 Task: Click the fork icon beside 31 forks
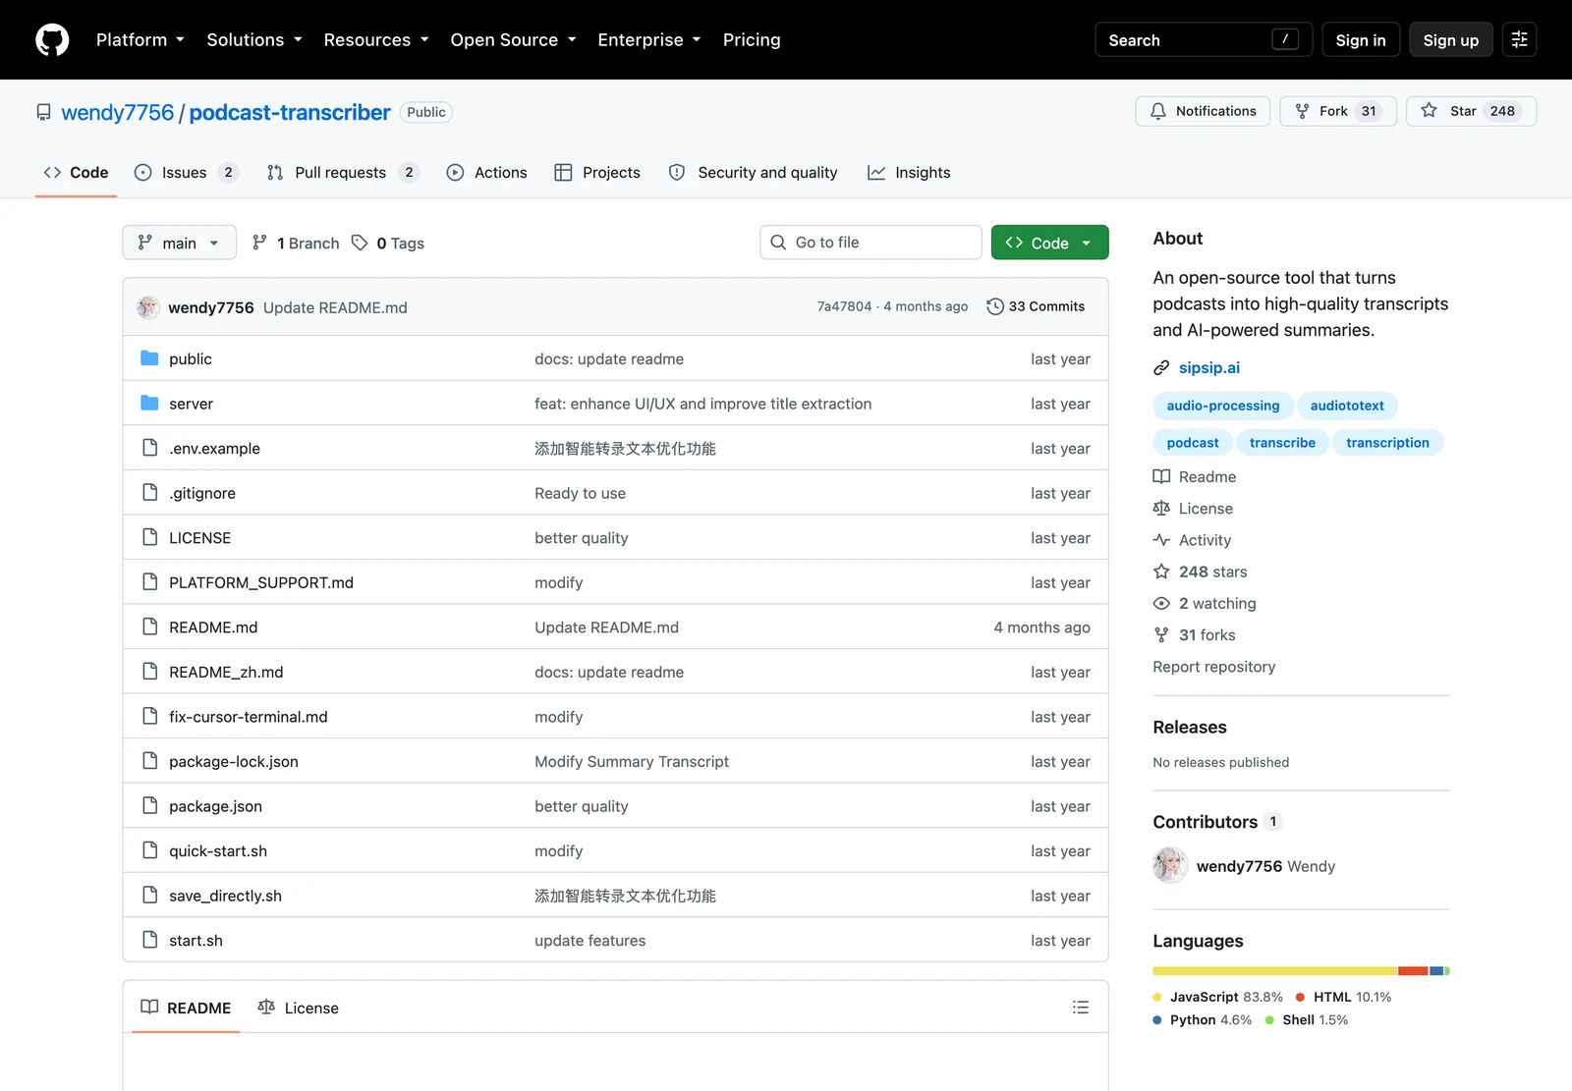1161,635
